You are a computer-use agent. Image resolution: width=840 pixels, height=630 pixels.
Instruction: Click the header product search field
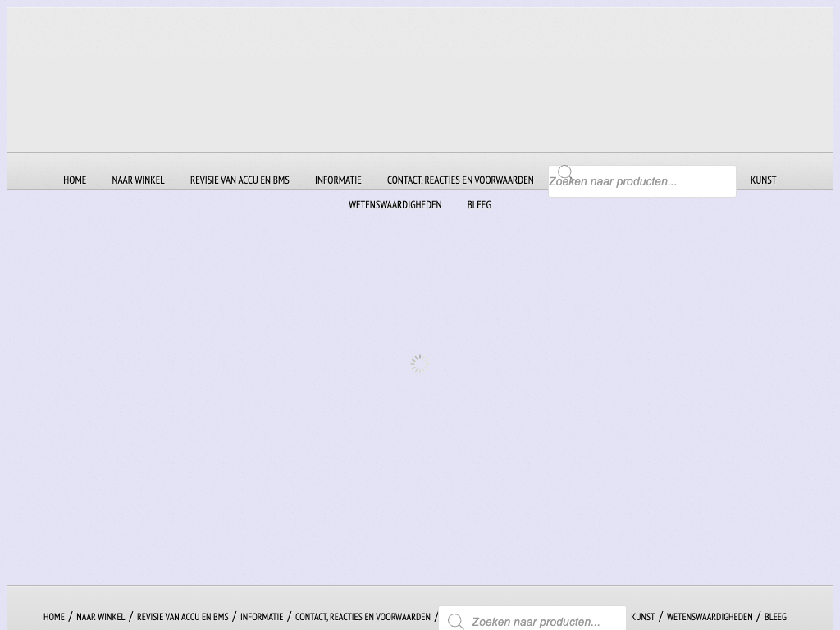point(641,181)
